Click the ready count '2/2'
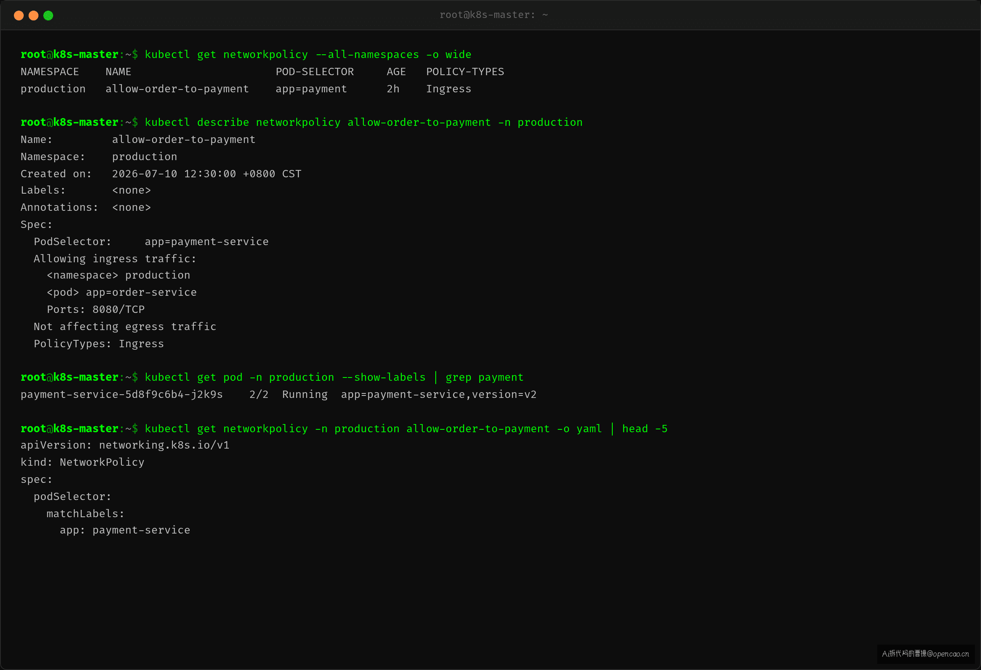981x670 pixels. 259,395
